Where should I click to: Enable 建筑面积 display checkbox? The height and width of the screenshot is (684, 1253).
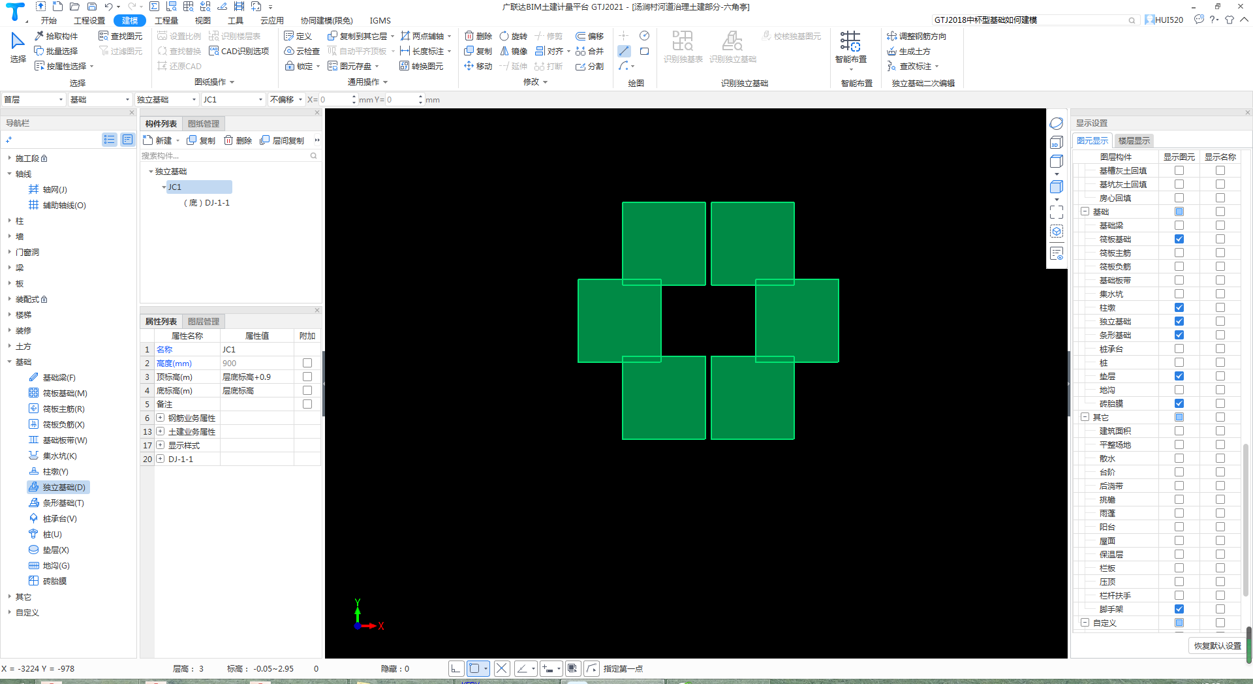tap(1179, 431)
